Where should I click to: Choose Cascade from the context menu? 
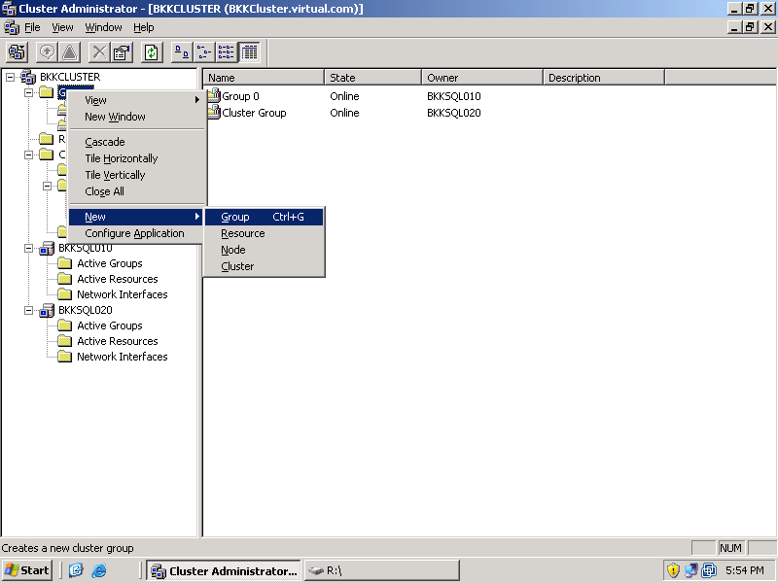point(136,142)
